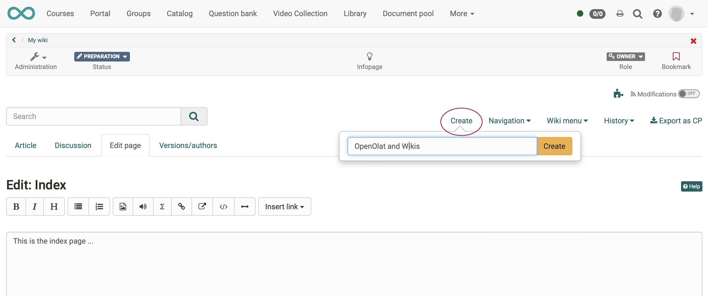Click the Italic formatting icon

pyautogui.click(x=35, y=207)
